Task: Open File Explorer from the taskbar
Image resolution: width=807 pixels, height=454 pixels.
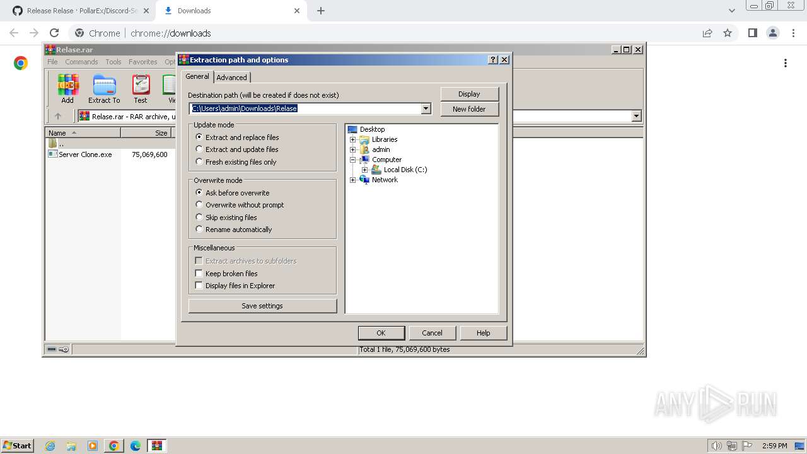Action: click(x=71, y=446)
